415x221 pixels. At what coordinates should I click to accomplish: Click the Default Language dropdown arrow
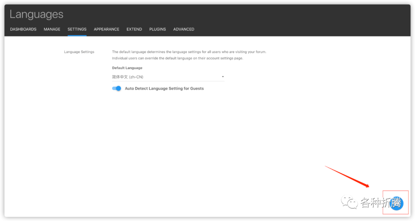pyautogui.click(x=223, y=77)
